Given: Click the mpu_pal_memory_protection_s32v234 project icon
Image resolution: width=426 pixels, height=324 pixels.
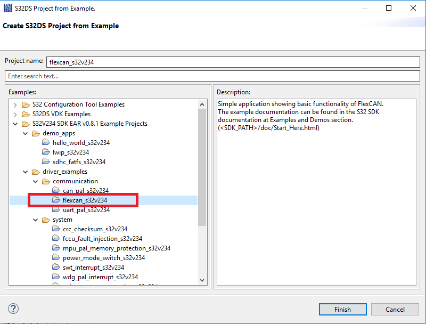Looking at the screenshot, I should (x=56, y=248).
